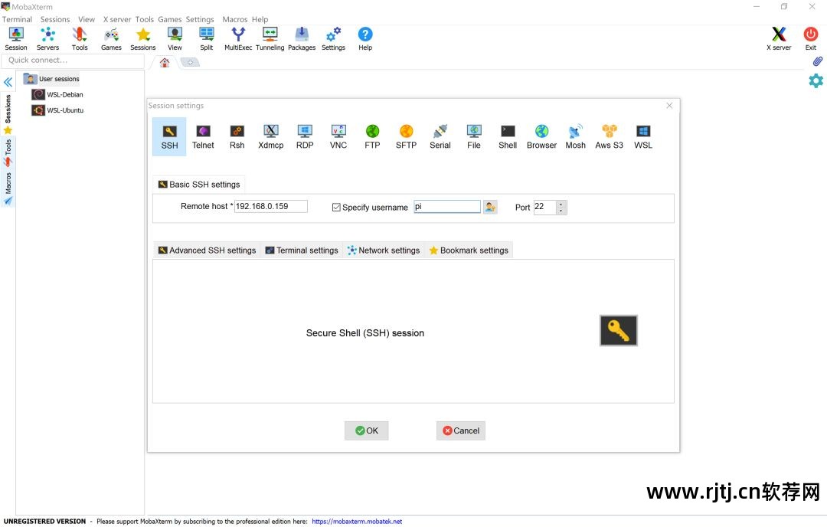827x527 pixels.
Task: Open the mobaxterm.mobatek.net link
Action: [x=357, y=521]
